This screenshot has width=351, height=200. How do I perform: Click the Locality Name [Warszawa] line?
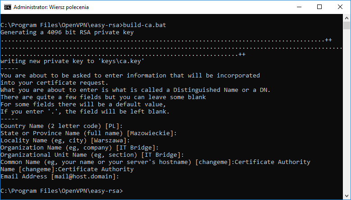point(65,141)
